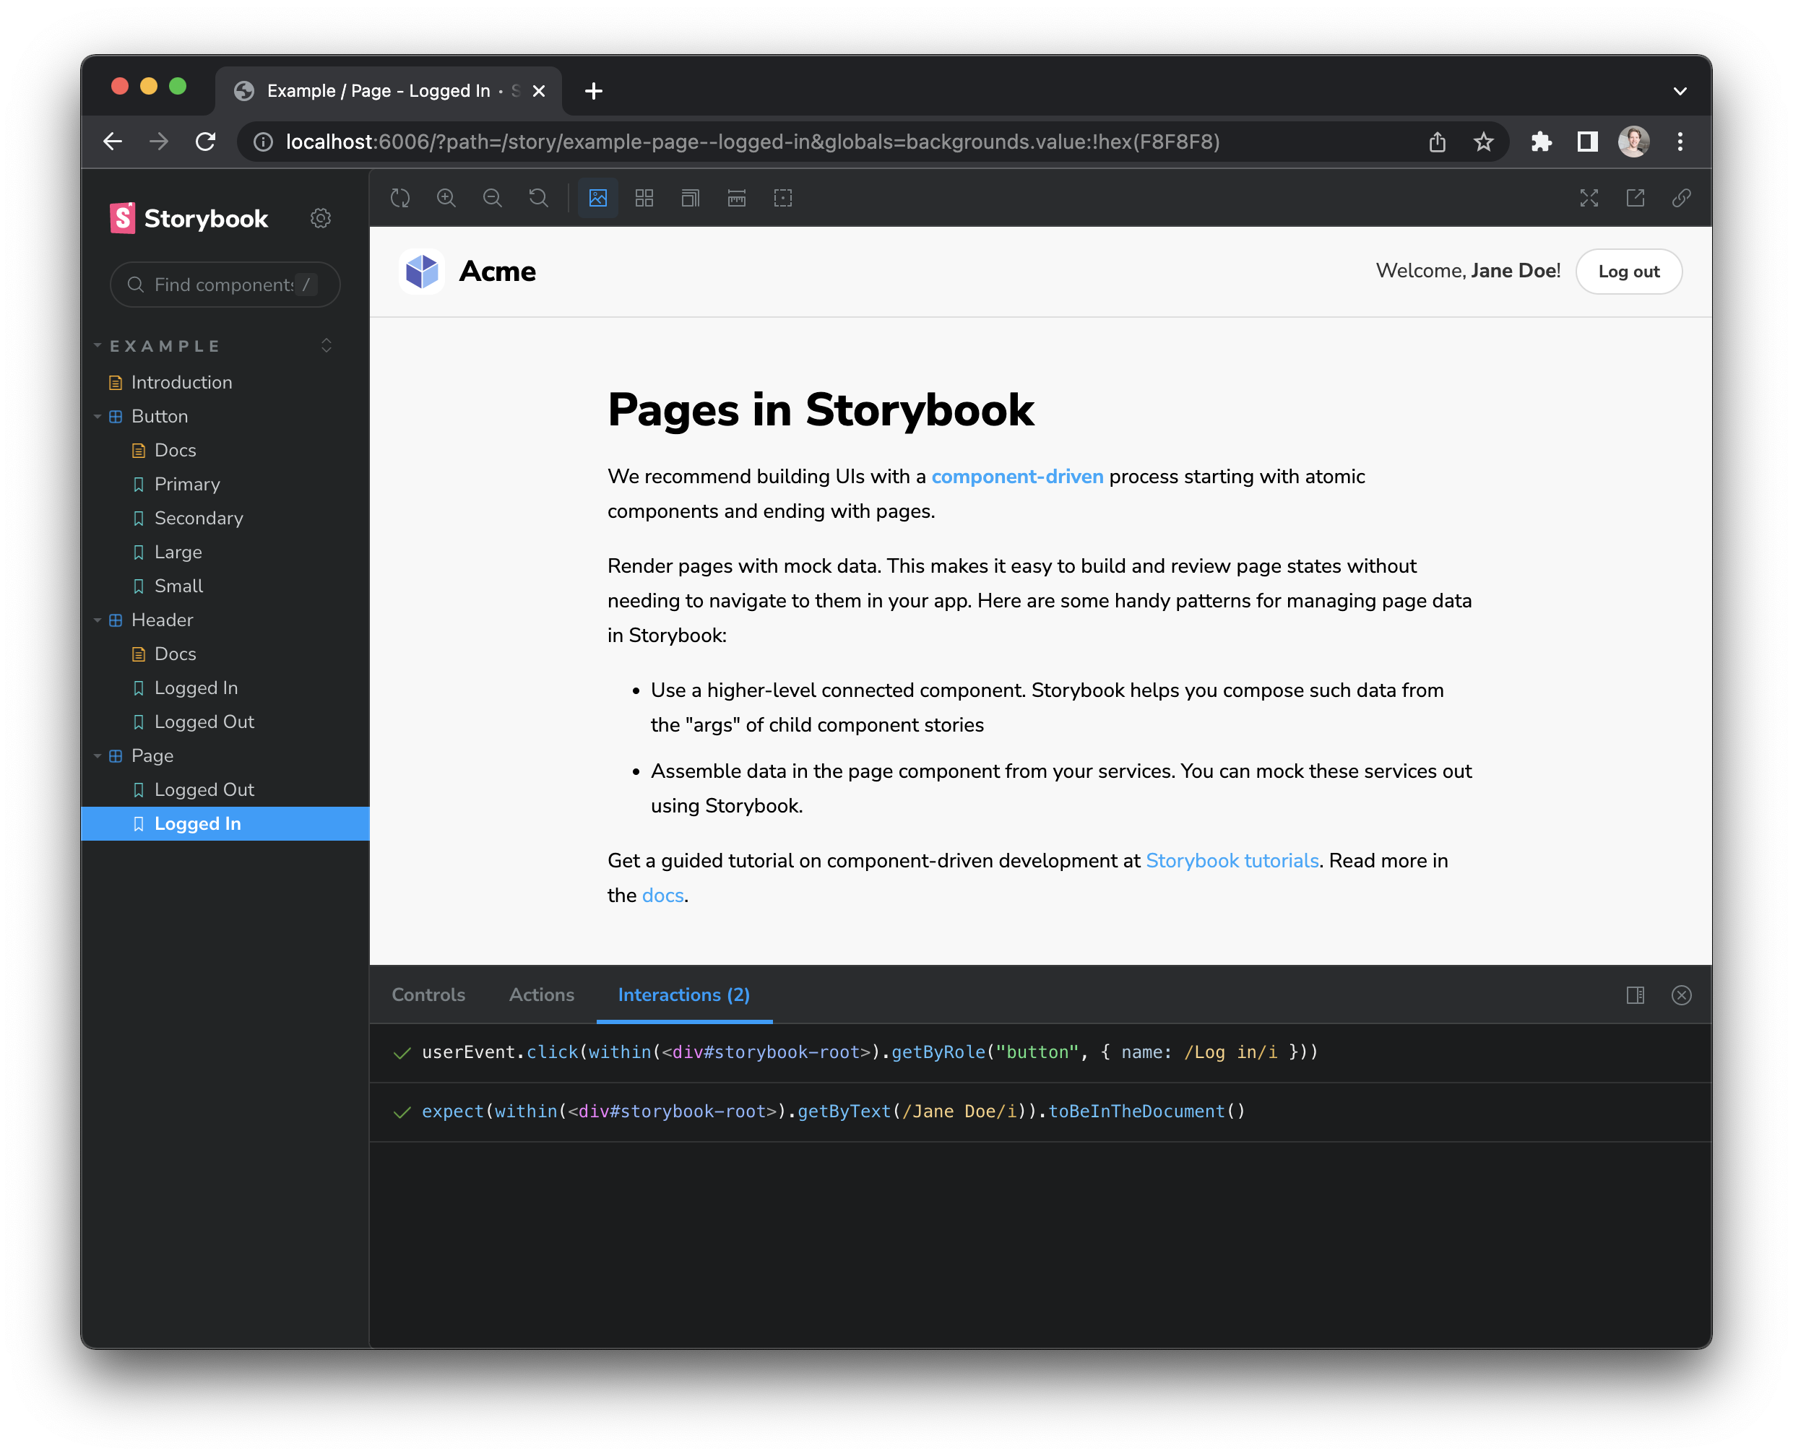Open the Actions tab

pos(541,994)
